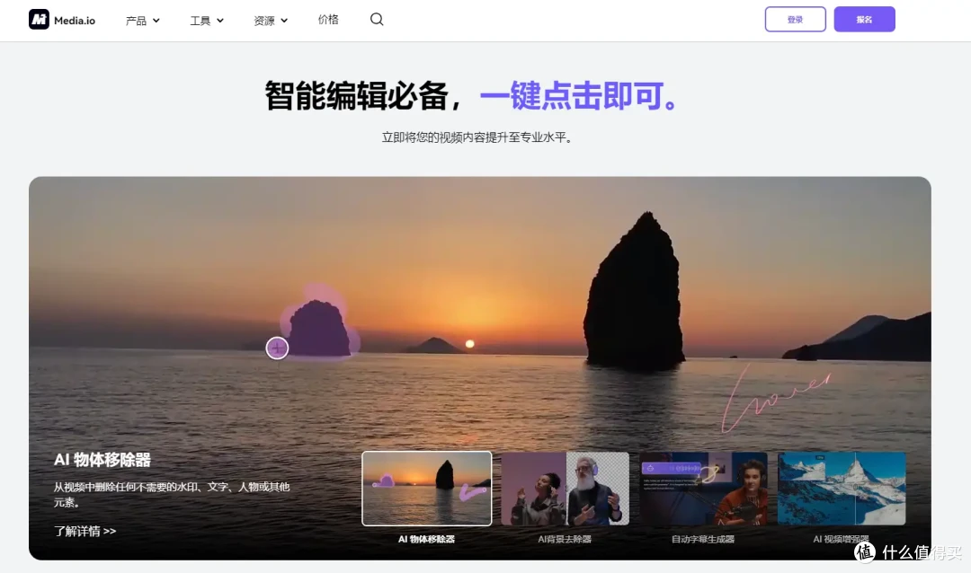This screenshot has width=971, height=573.
Task: Click the purple 报名 button
Action: (x=864, y=19)
